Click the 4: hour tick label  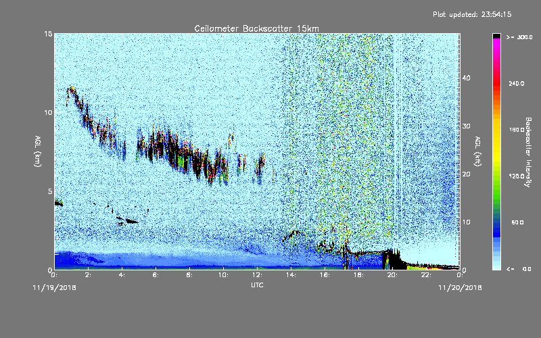(x=122, y=275)
